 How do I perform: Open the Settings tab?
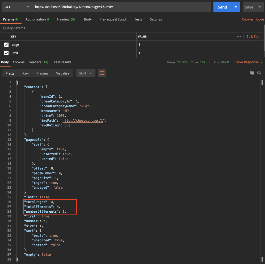[x=156, y=19]
